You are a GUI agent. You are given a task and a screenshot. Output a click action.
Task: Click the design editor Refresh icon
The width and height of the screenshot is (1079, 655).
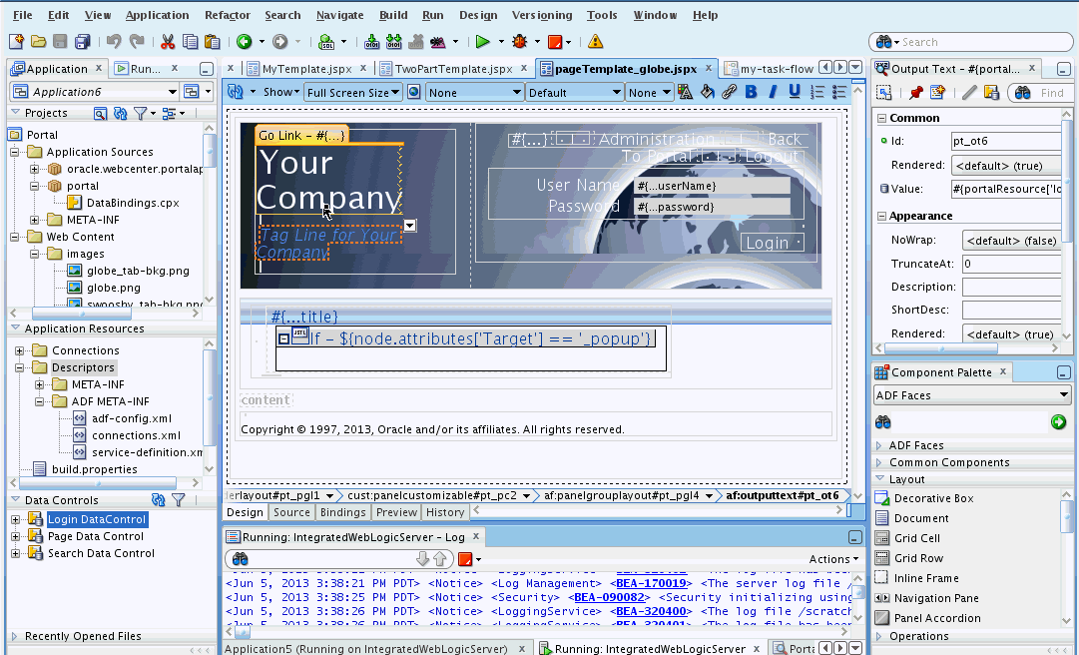(236, 92)
